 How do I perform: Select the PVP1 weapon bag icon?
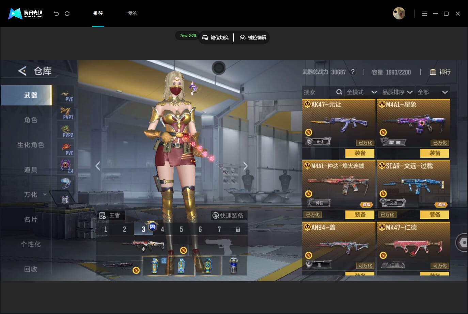66,113
